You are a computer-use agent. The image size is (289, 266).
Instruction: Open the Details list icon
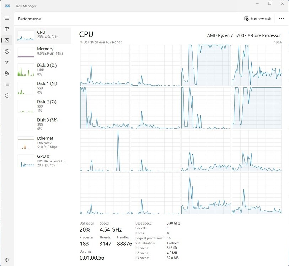7,84
